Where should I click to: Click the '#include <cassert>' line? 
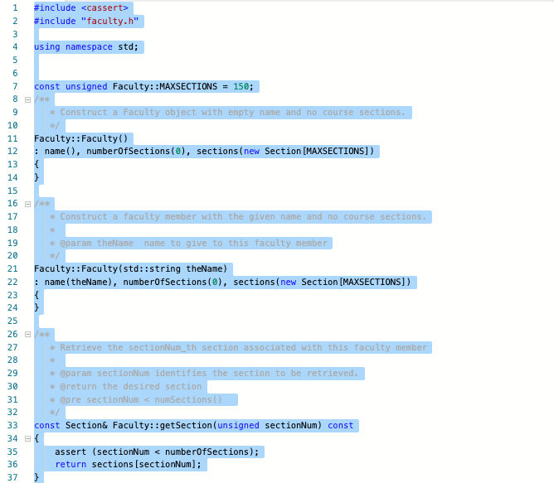point(81,7)
